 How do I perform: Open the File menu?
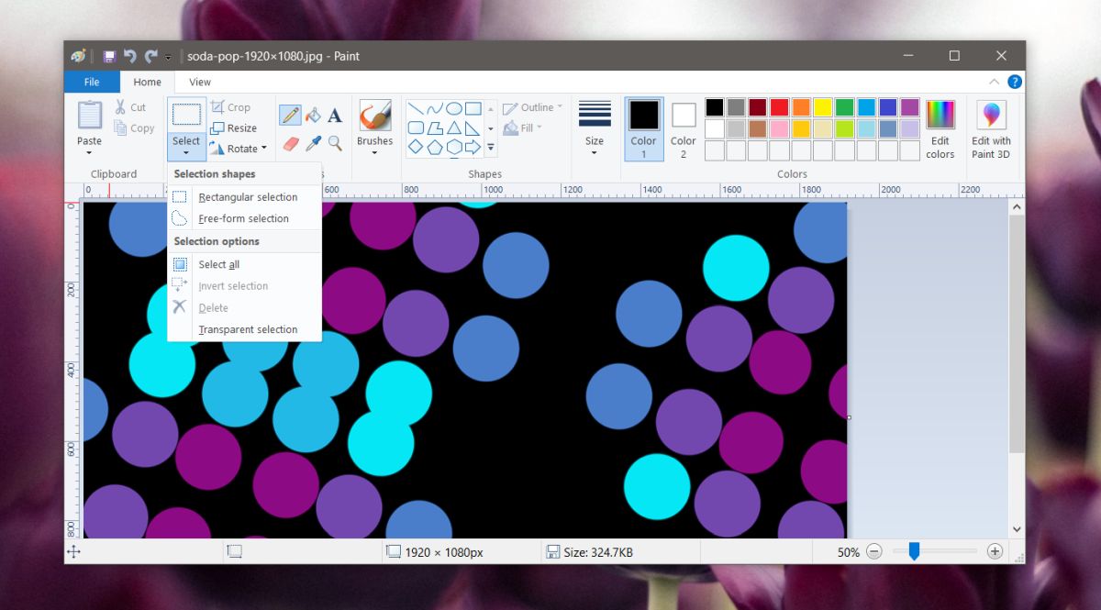click(x=92, y=82)
